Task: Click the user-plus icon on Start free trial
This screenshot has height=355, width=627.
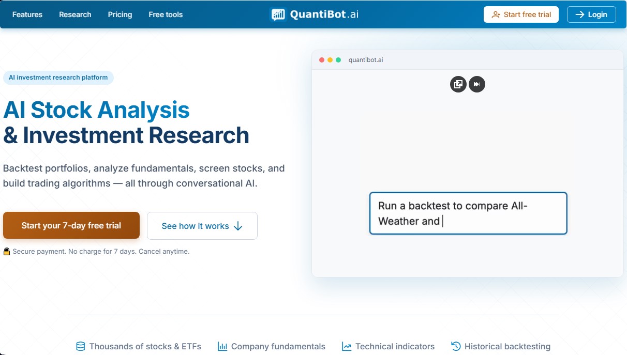Action: (x=496, y=14)
